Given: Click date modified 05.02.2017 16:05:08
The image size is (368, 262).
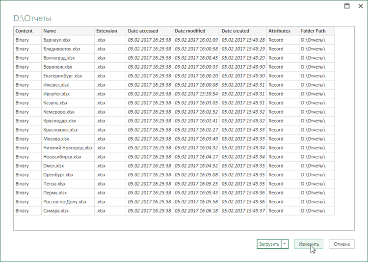Looking at the screenshot, I should (x=196, y=175).
